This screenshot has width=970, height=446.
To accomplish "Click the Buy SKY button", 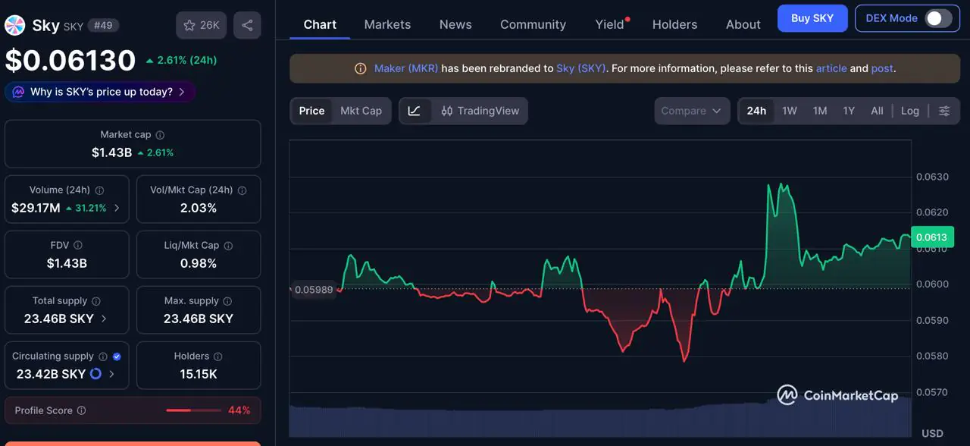I will point(812,18).
